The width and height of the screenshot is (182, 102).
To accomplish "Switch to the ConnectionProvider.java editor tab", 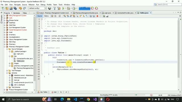I will click(125, 13).
